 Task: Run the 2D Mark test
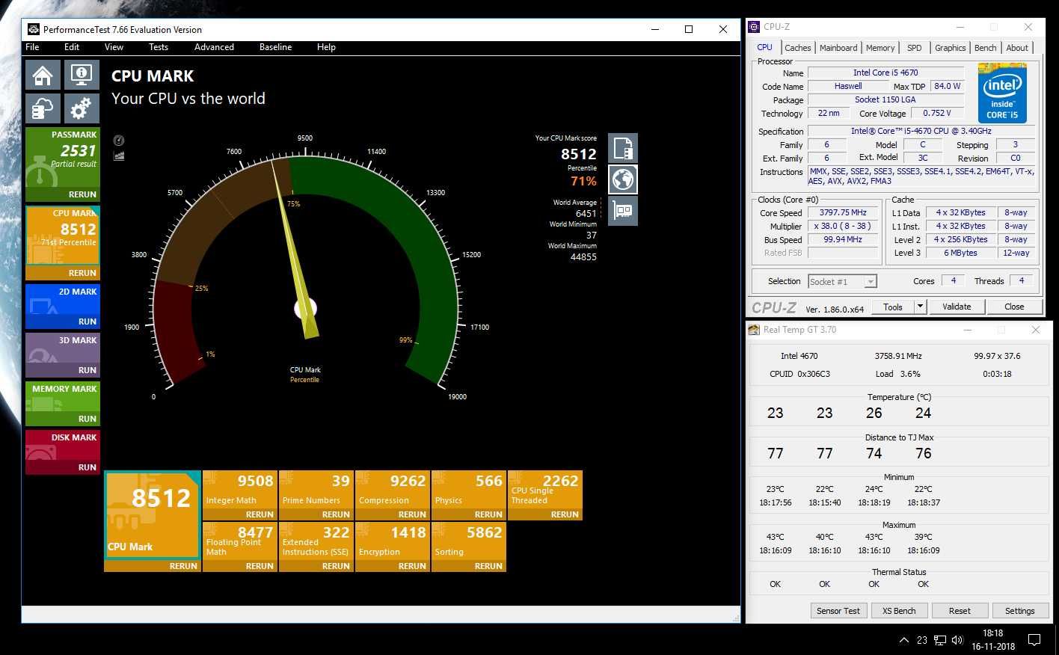point(88,322)
